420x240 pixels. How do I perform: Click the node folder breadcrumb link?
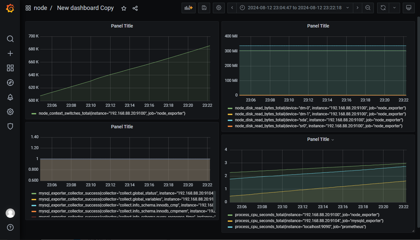coord(40,8)
